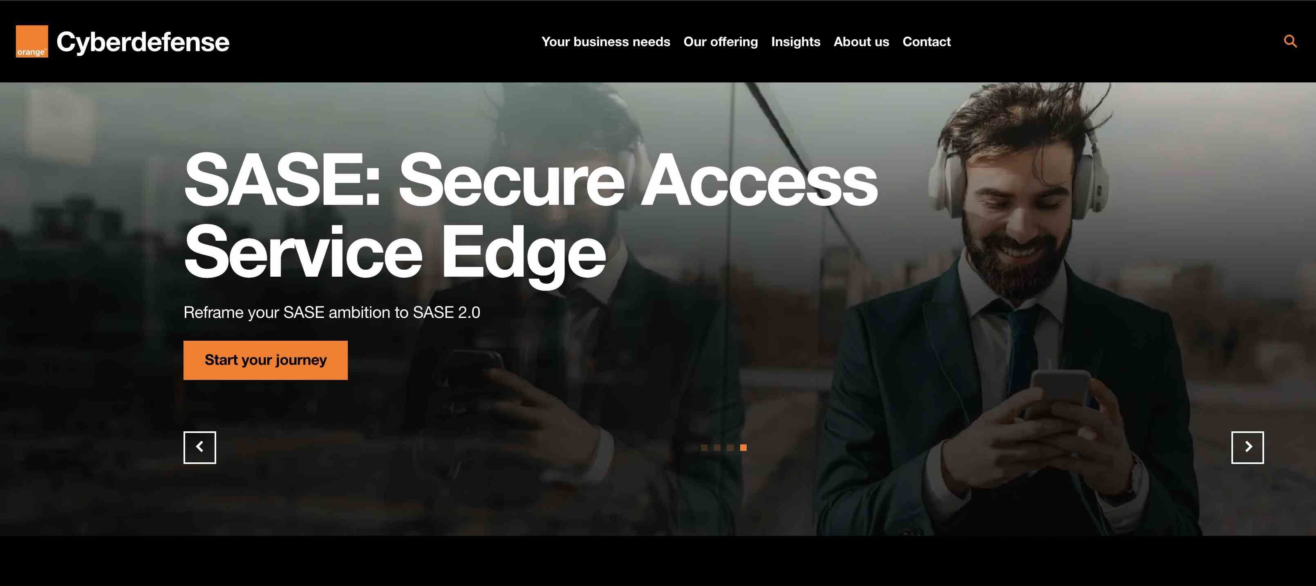Expand the Insights menu
The image size is (1316, 586).
(795, 42)
